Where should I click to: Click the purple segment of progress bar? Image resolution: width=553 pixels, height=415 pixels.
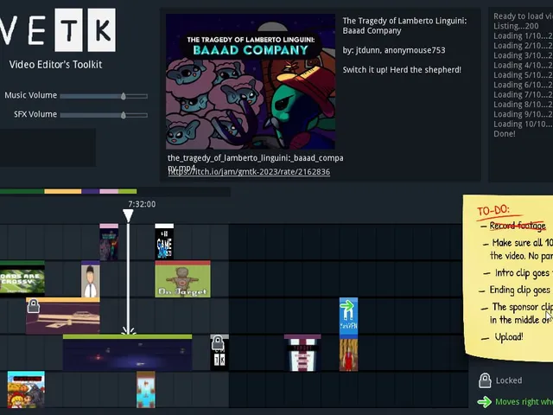click(91, 191)
